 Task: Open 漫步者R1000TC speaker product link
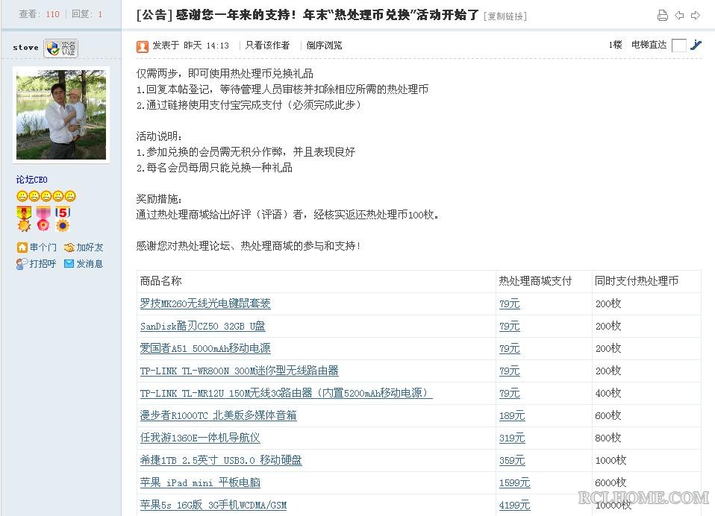pyautogui.click(x=219, y=415)
